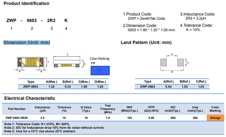The height and width of the screenshot is (137, 226).
Task: Click "D(Max.)" header in dimension table
Action: tap(100, 82)
